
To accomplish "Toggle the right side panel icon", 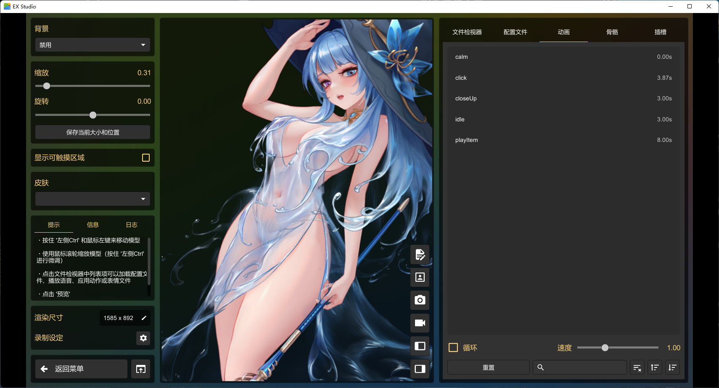I will tap(420, 369).
